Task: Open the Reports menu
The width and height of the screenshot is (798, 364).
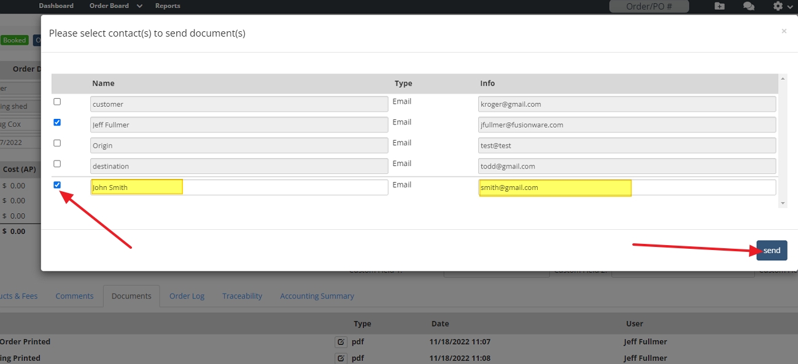Action: (x=168, y=6)
